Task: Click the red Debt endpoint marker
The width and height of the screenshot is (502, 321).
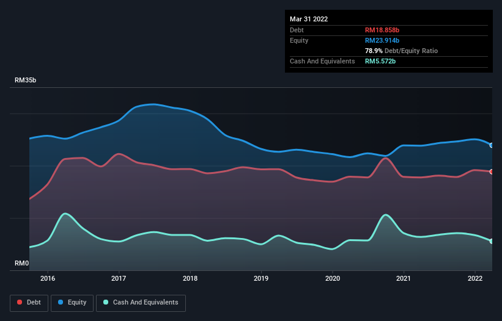Action: coord(492,172)
